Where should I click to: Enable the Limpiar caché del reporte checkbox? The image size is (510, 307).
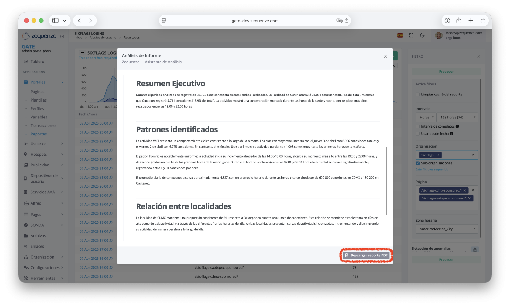click(x=418, y=94)
